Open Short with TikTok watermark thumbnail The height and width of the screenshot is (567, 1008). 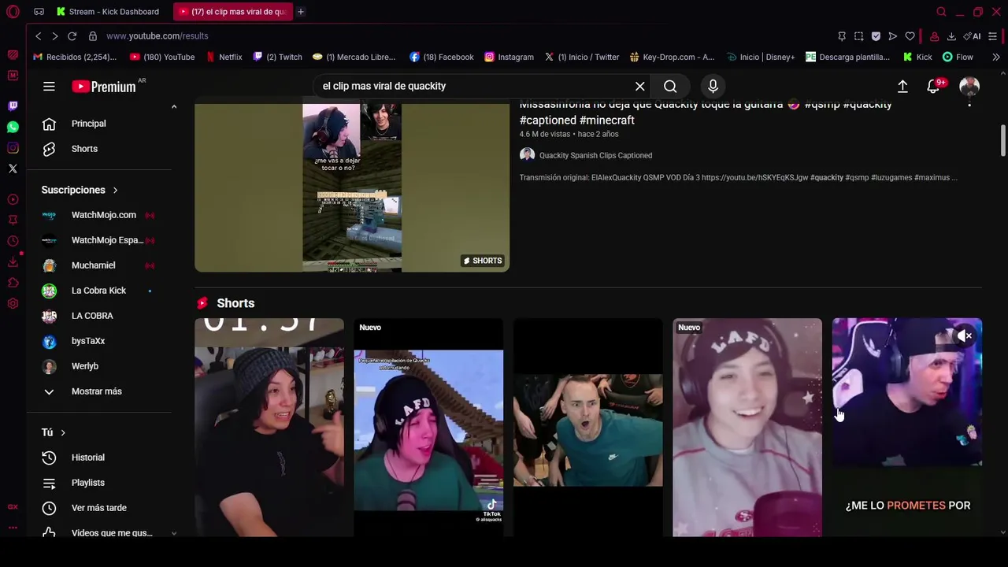(428, 428)
